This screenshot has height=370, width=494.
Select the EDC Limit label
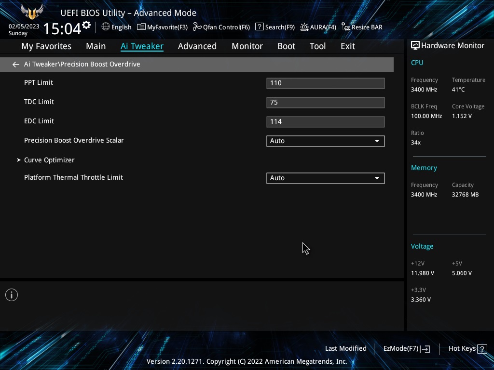coord(39,121)
